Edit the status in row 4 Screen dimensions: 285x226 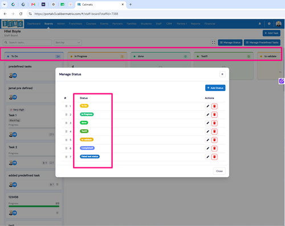[207, 132]
